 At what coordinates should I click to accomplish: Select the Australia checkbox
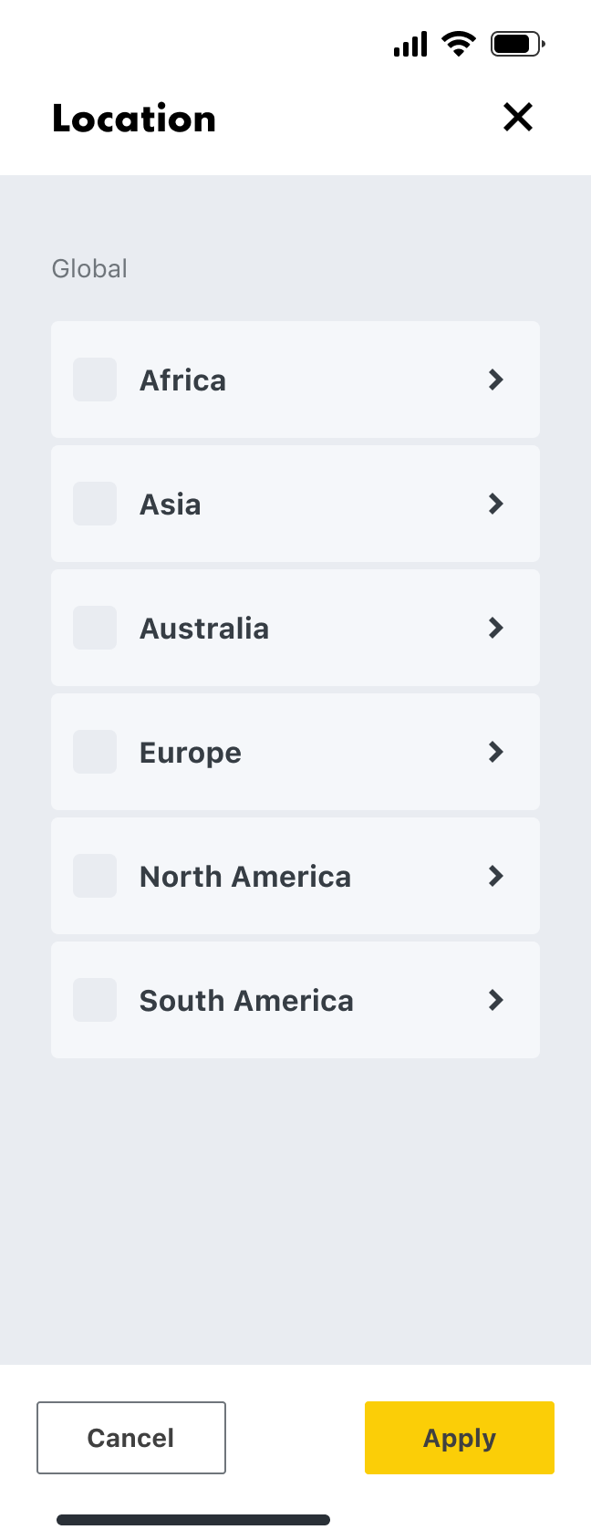95,628
